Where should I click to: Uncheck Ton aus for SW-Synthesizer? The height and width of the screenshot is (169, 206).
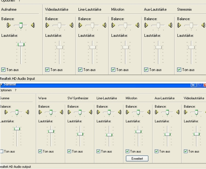[69, 151]
